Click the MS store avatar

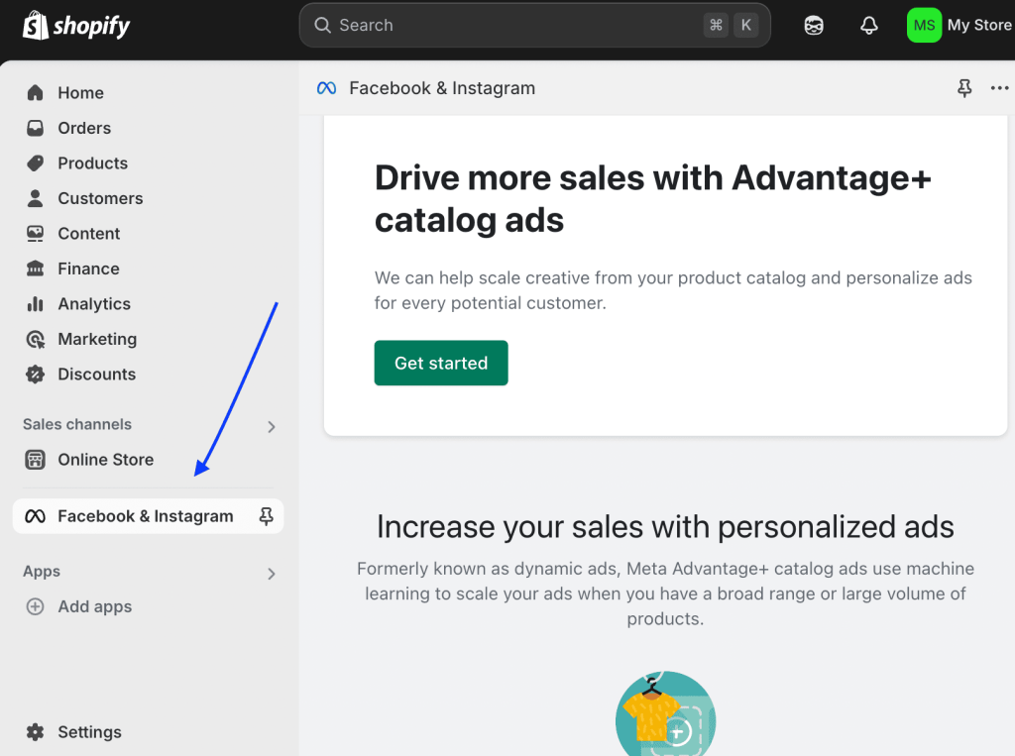point(924,26)
